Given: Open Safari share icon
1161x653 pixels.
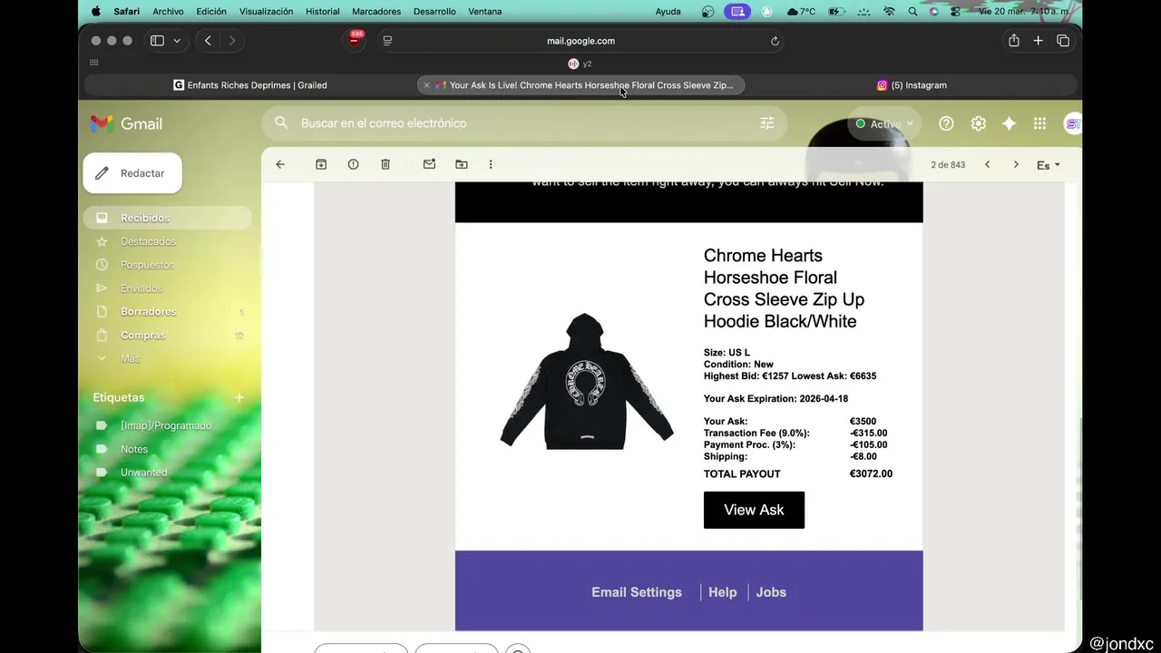Looking at the screenshot, I should tap(1014, 41).
